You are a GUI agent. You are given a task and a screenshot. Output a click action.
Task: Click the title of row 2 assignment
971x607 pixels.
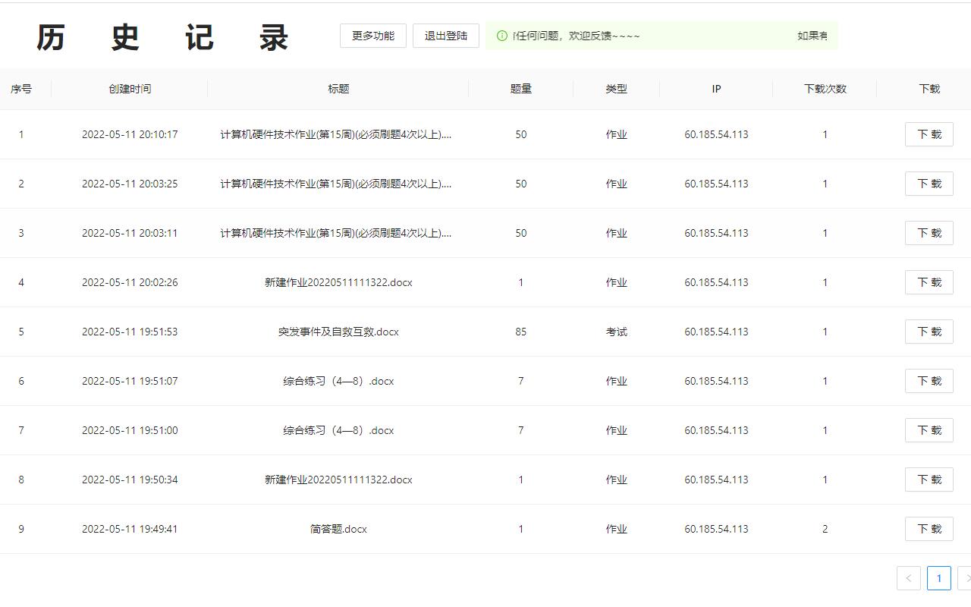click(x=338, y=184)
